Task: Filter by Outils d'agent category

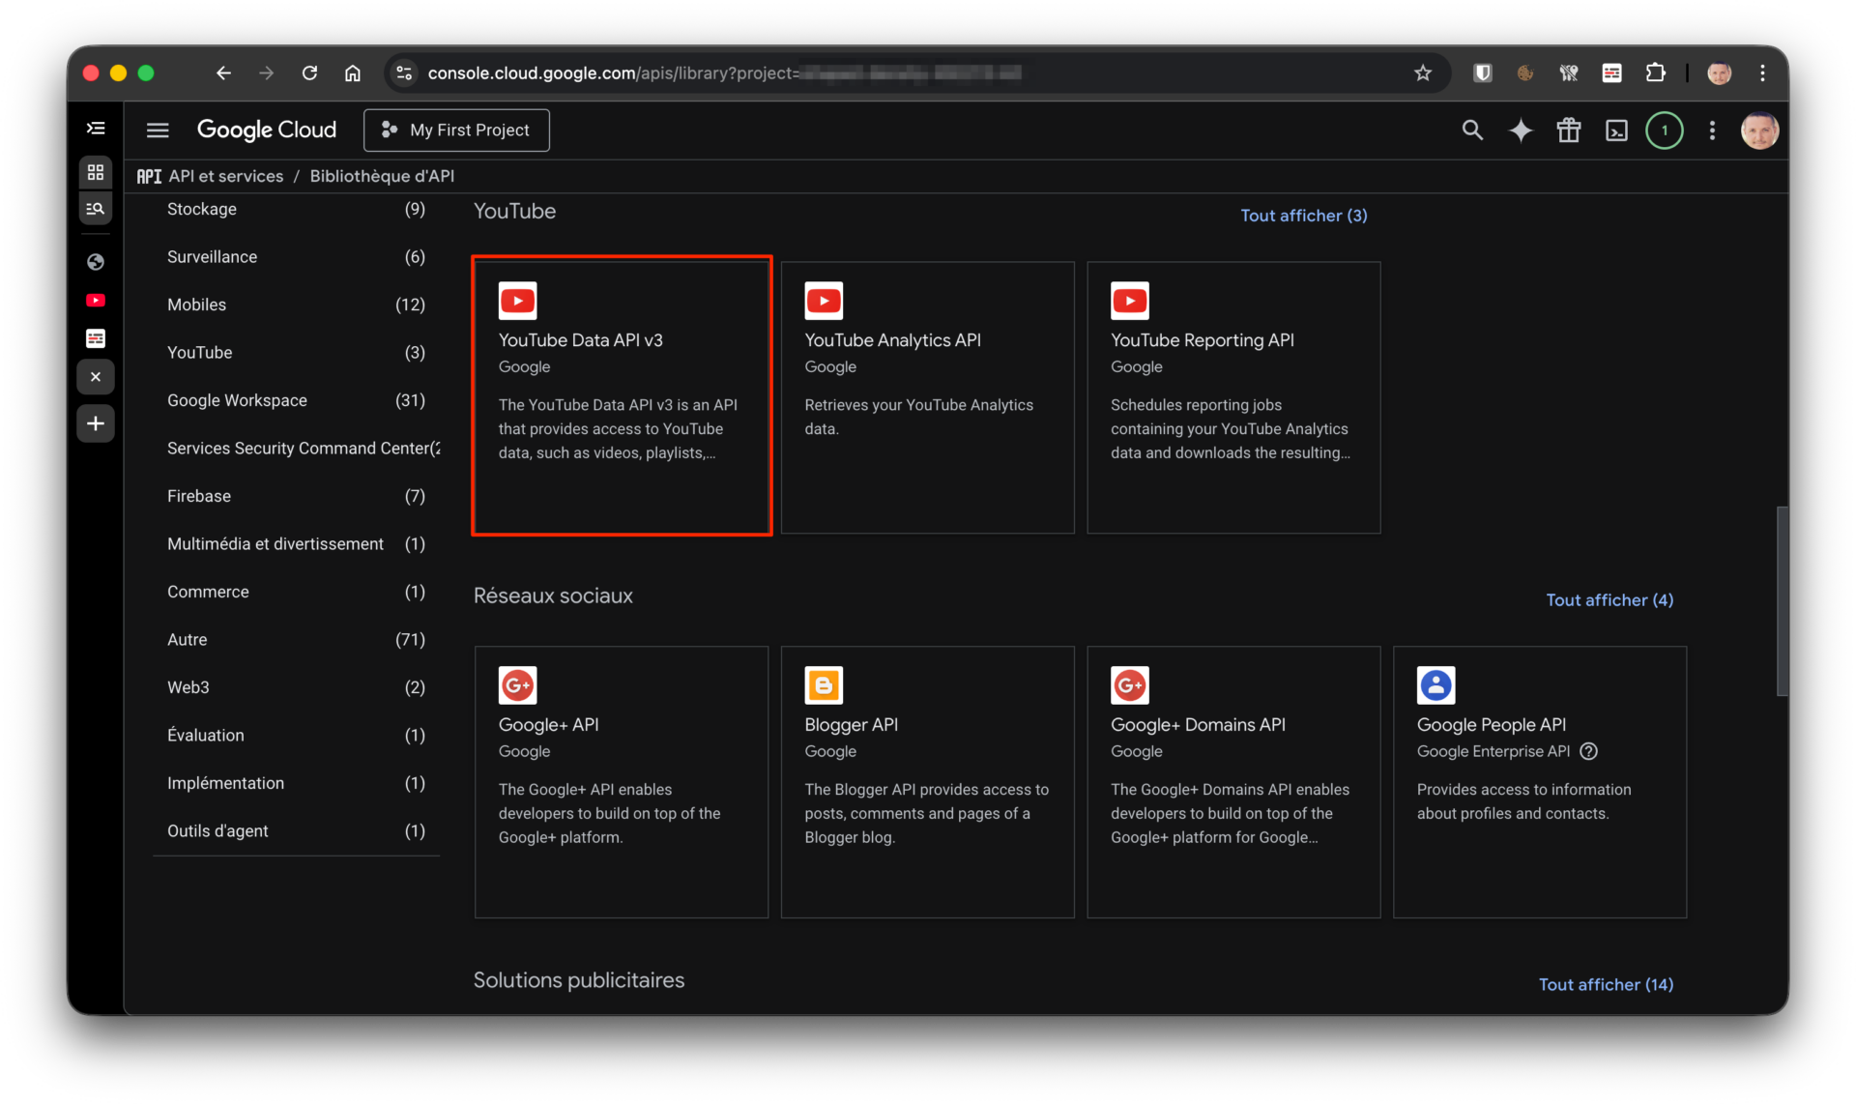Action: (296, 831)
